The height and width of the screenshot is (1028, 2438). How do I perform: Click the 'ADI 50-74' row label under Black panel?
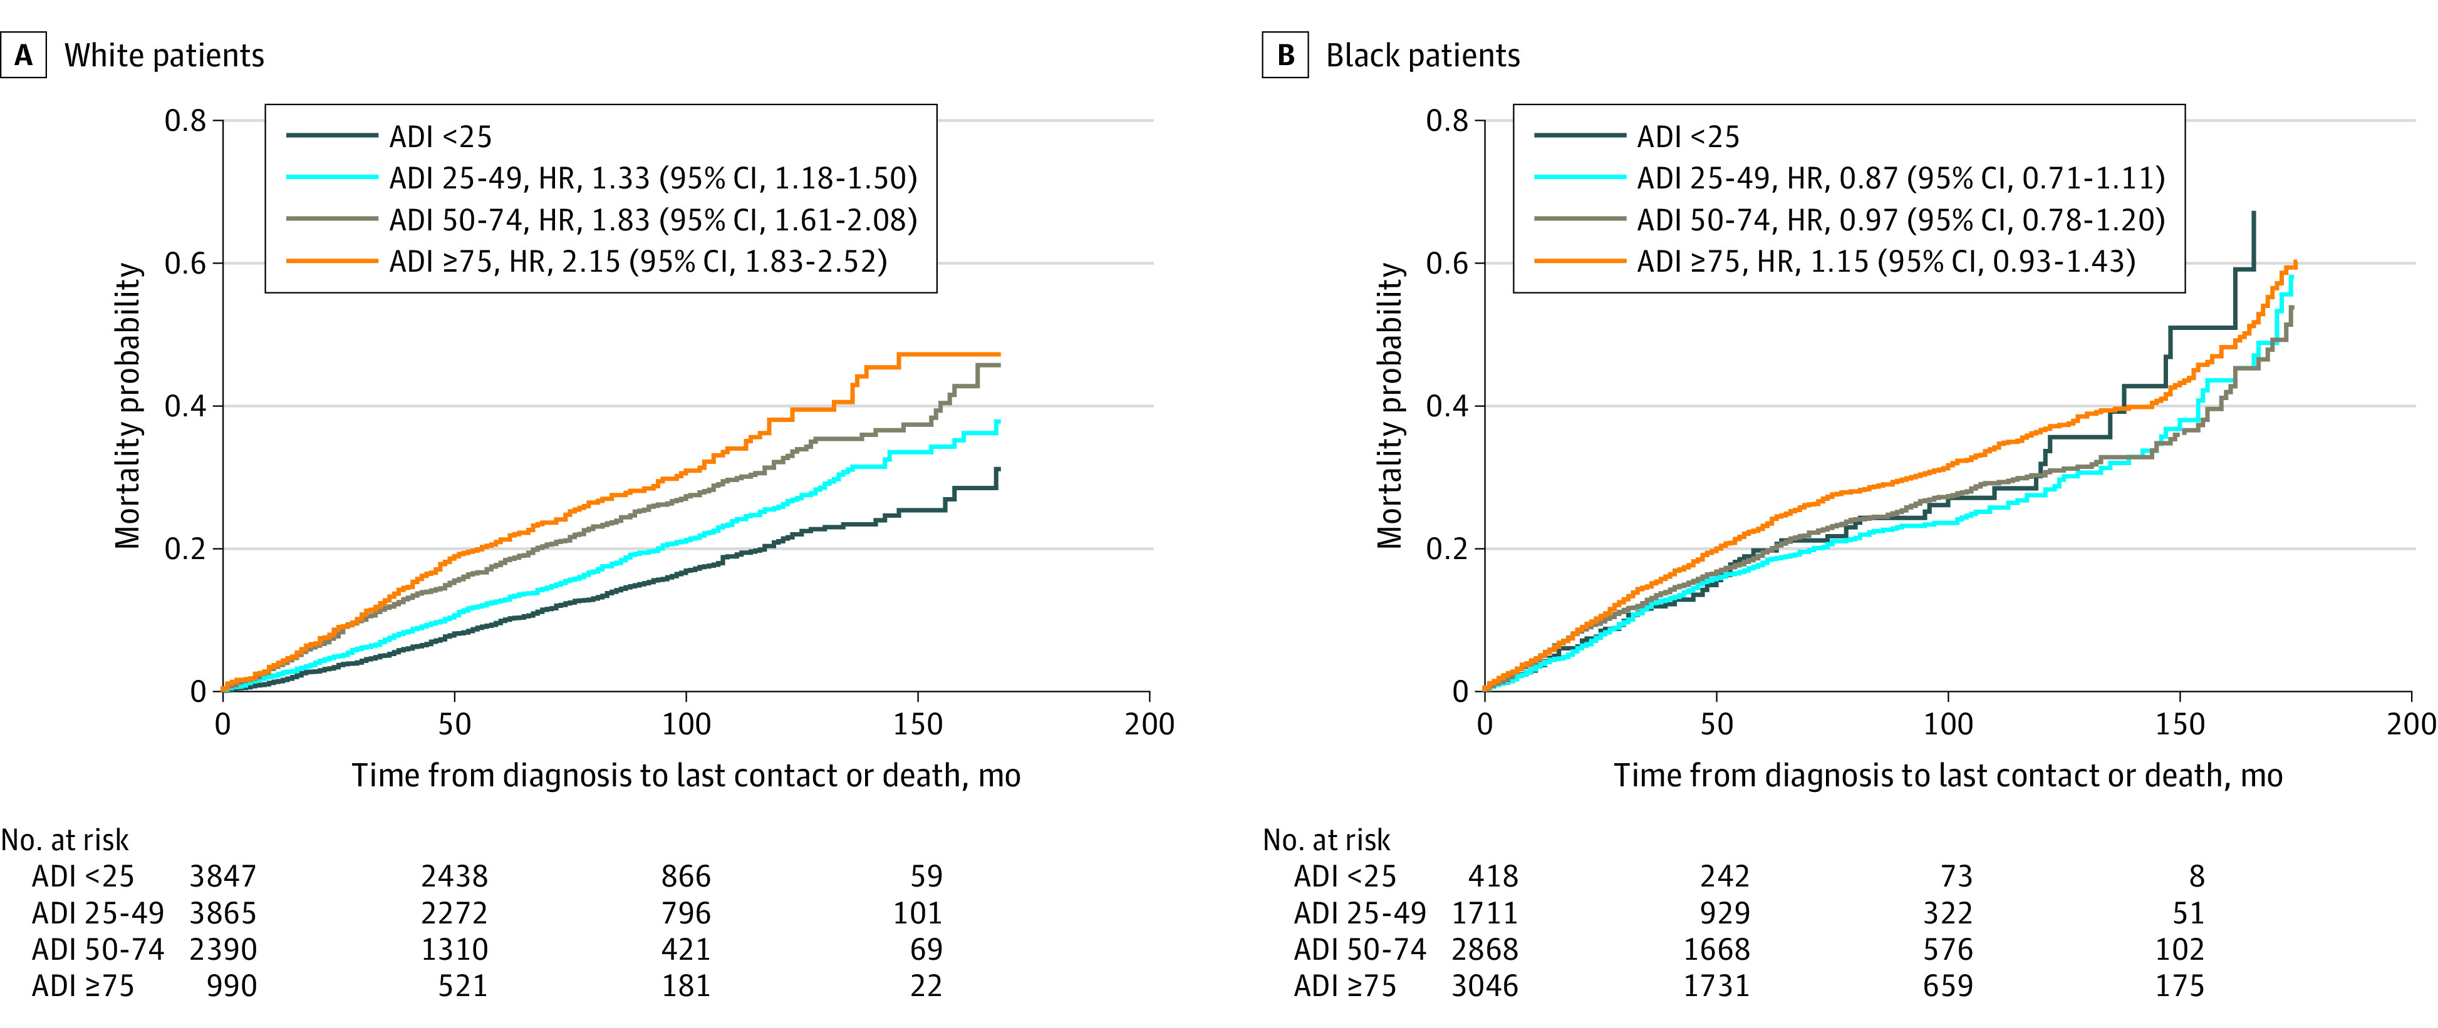point(1359,948)
